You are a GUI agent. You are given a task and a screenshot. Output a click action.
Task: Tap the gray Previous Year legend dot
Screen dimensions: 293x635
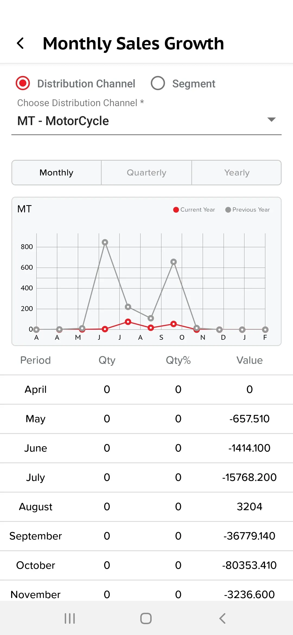click(228, 210)
